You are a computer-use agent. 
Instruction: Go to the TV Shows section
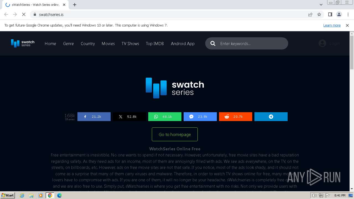[130, 43]
